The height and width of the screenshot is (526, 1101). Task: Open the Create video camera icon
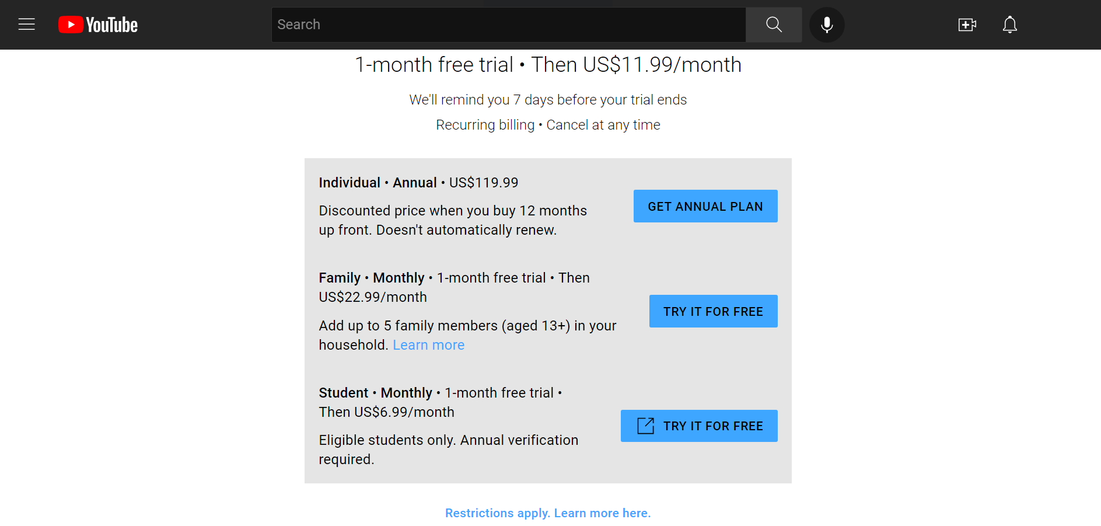tap(967, 25)
